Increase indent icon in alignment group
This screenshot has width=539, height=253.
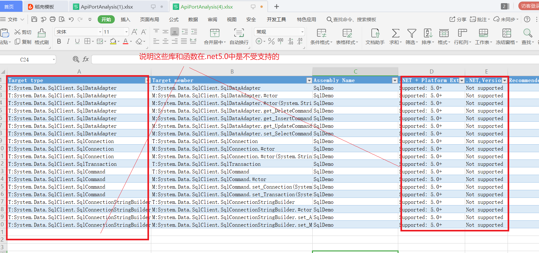coord(194,32)
